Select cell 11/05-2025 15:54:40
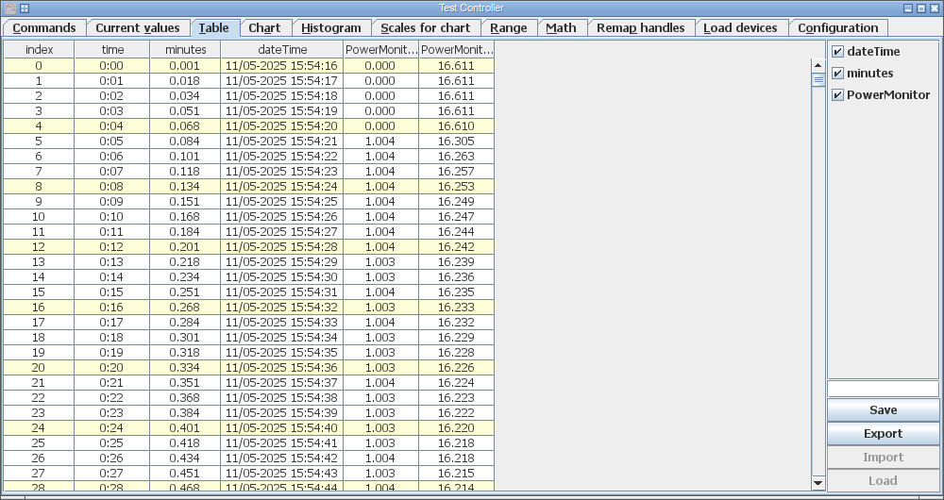The height and width of the screenshot is (500, 944). coord(281,427)
